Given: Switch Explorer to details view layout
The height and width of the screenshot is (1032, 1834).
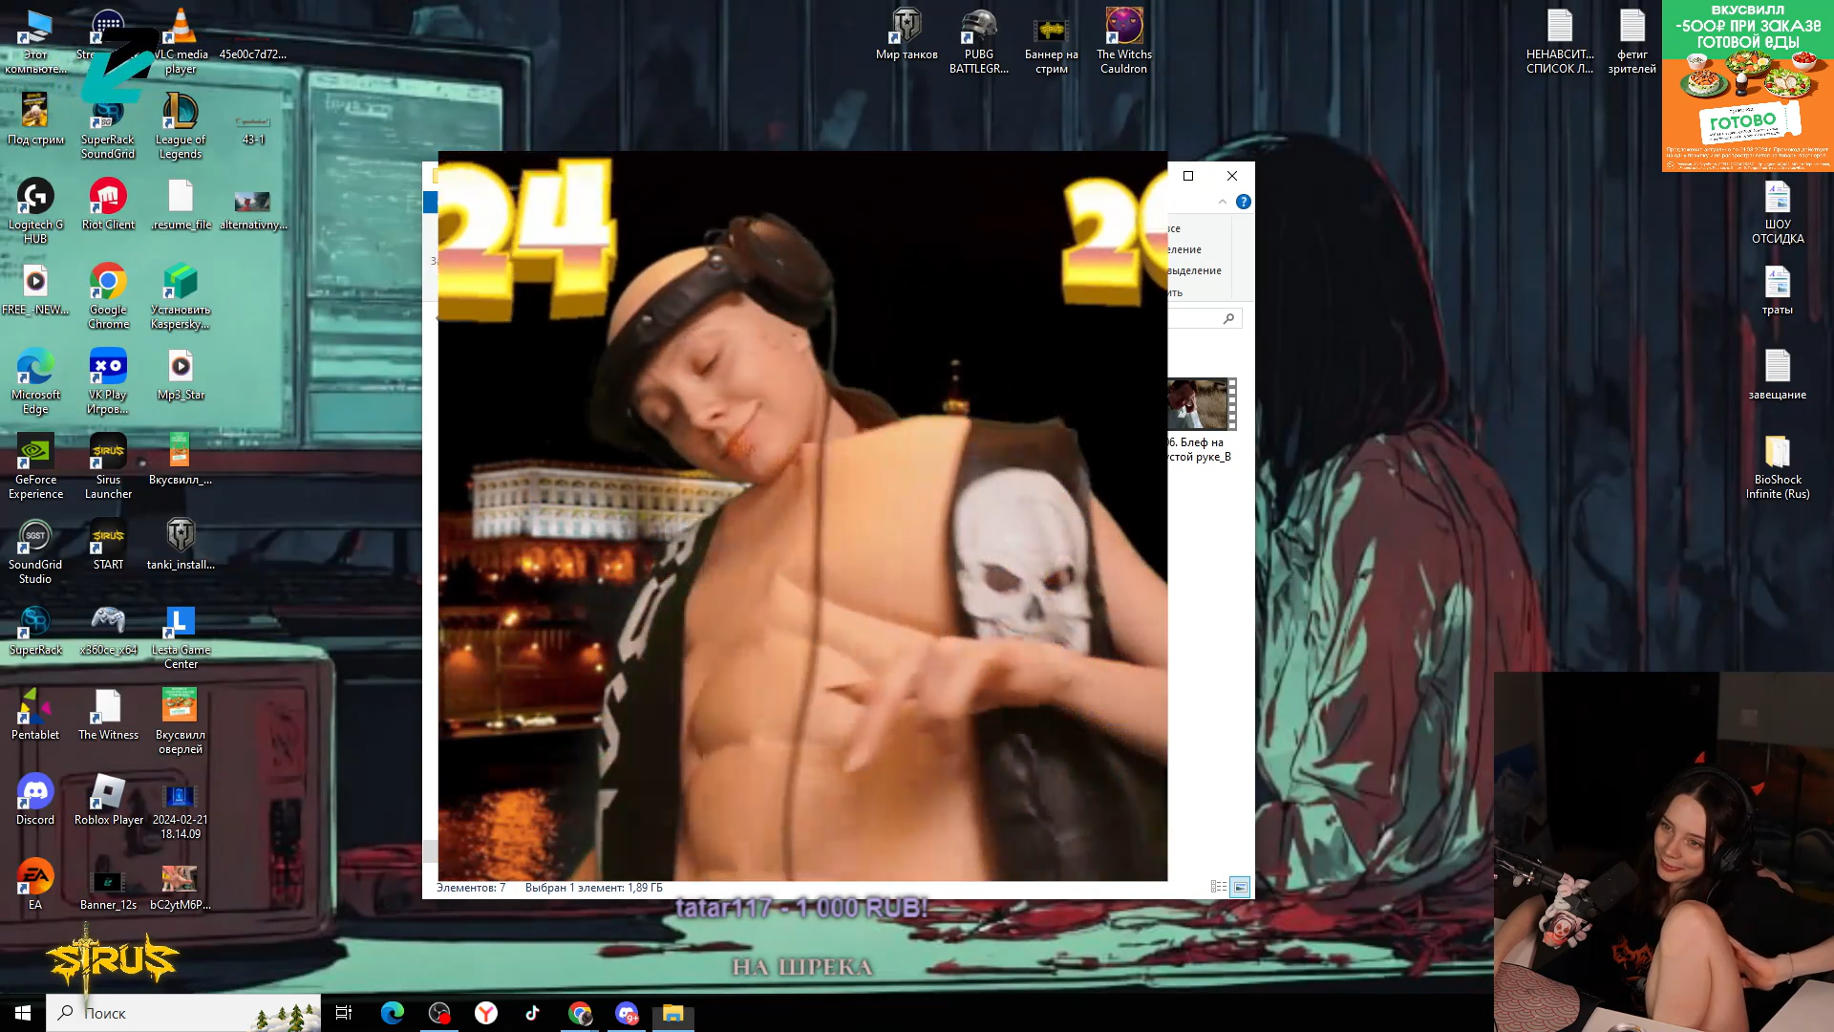Looking at the screenshot, I should (1218, 887).
